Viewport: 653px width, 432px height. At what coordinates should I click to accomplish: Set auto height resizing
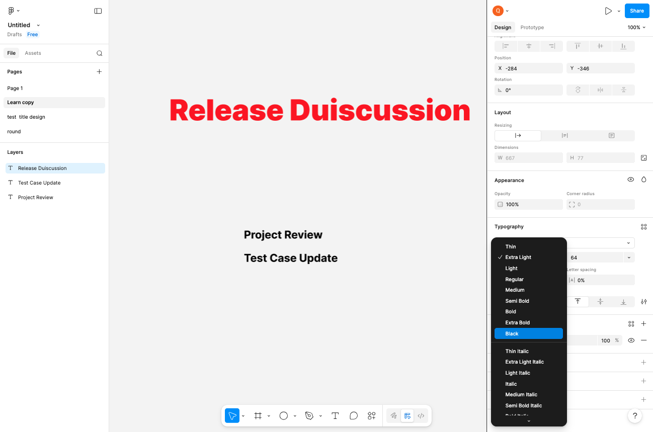pyautogui.click(x=564, y=135)
